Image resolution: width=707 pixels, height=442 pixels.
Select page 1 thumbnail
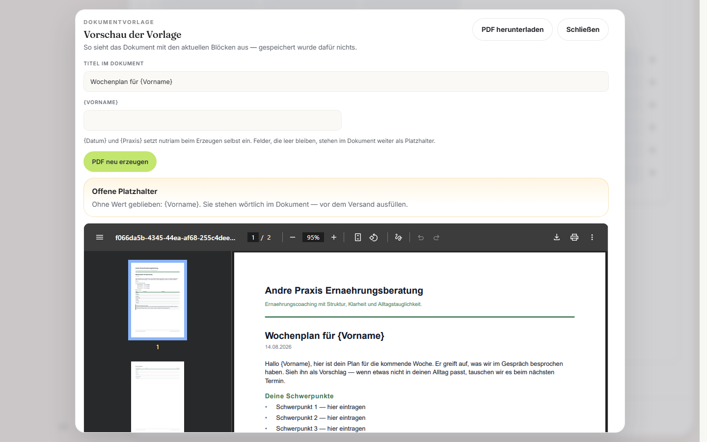(x=158, y=300)
